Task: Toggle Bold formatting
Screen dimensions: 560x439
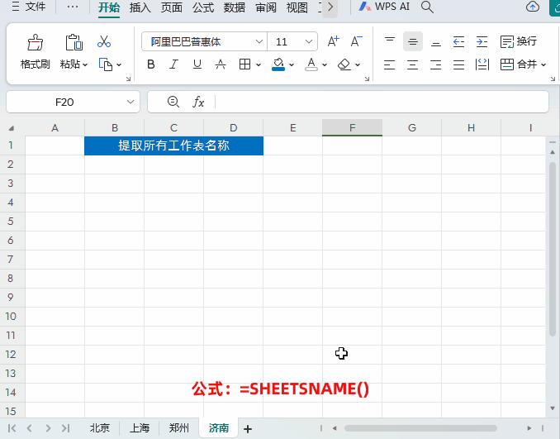Action: [x=151, y=64]
